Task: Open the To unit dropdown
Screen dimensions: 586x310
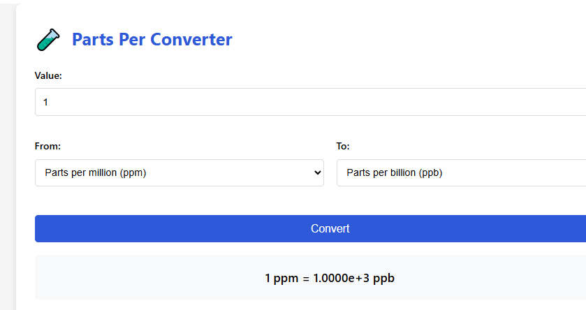Action: coord(461,172)
